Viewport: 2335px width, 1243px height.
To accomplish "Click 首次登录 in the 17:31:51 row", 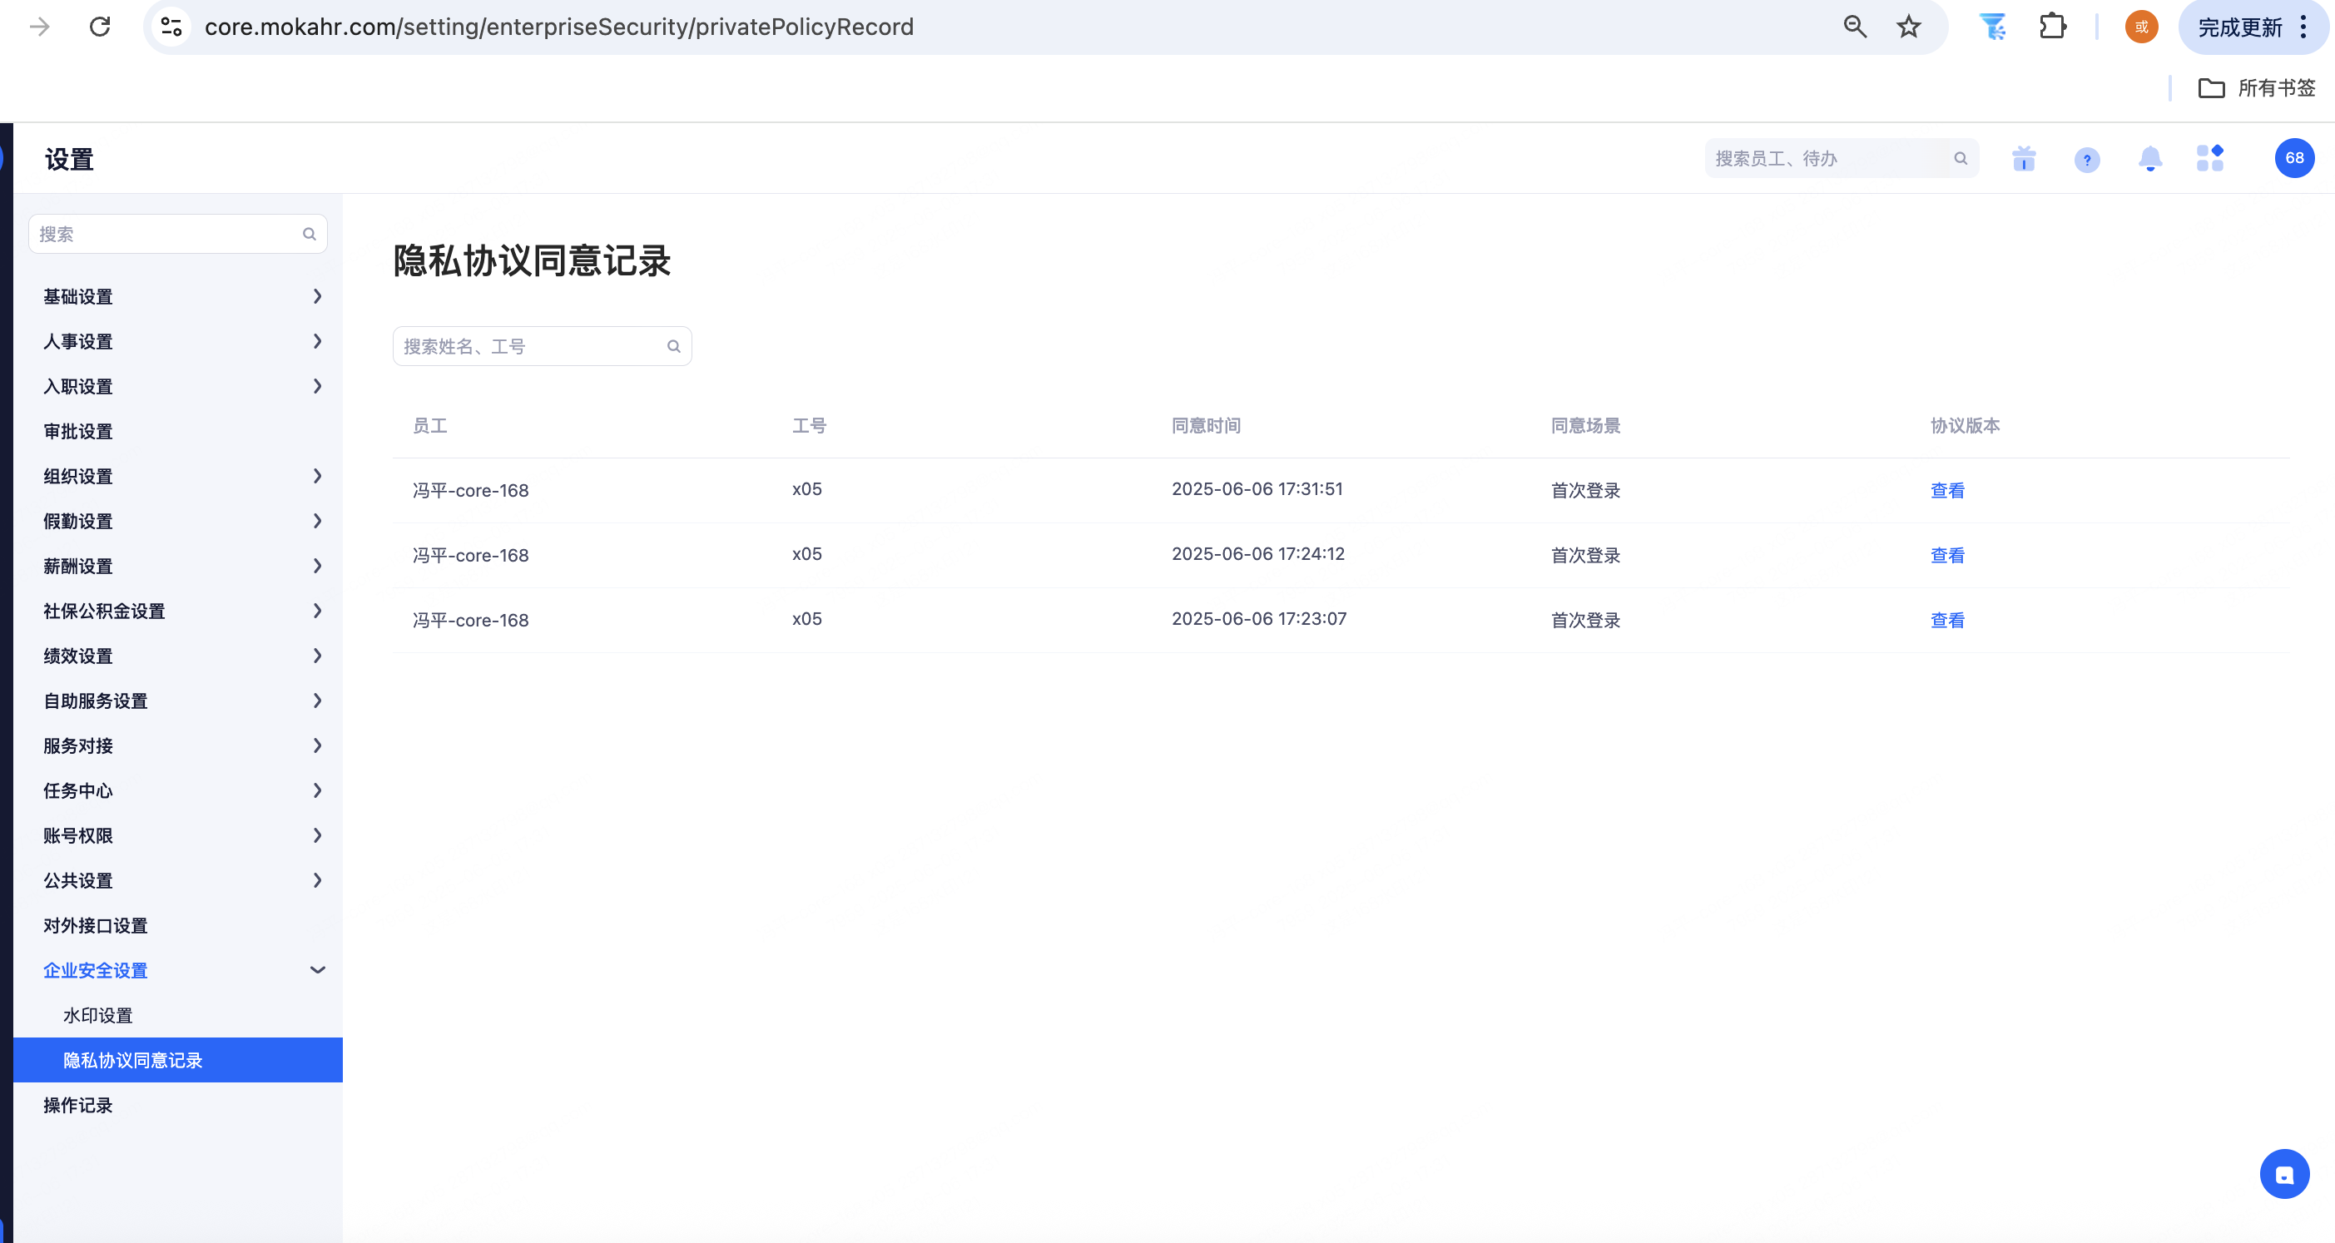I will (1585, 490).
